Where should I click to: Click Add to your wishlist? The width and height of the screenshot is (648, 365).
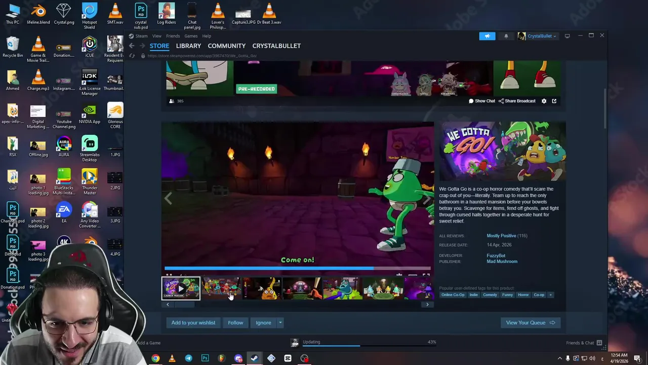point(193,322)
